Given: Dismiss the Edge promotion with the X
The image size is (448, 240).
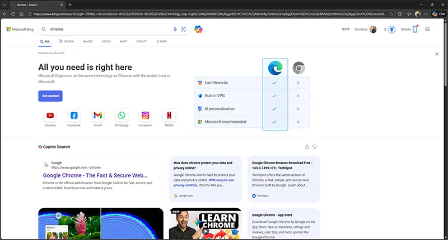Looking at the screenshot, I should (437, 54).
